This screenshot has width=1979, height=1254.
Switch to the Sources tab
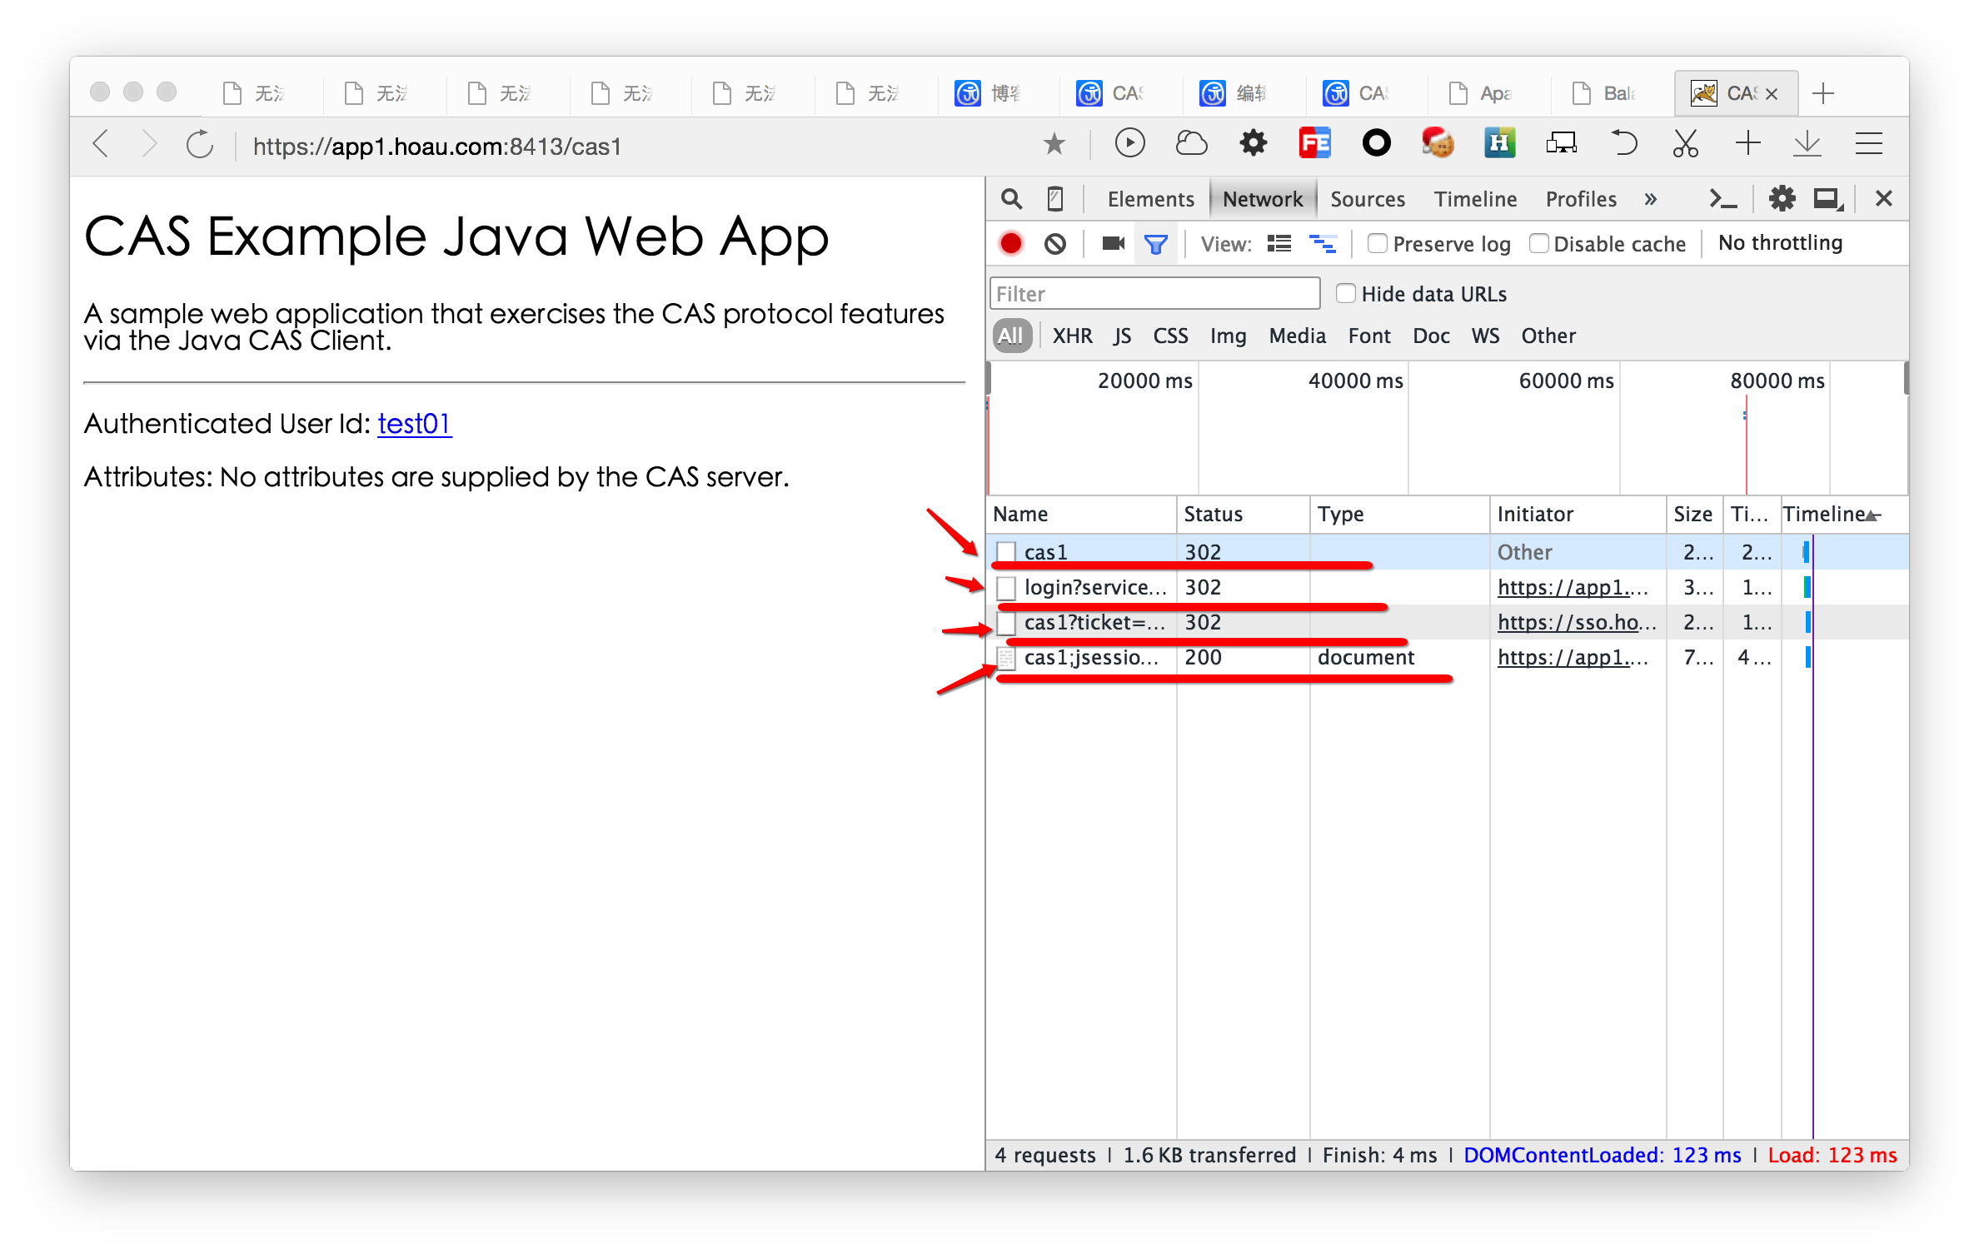tap(1367, 199)
